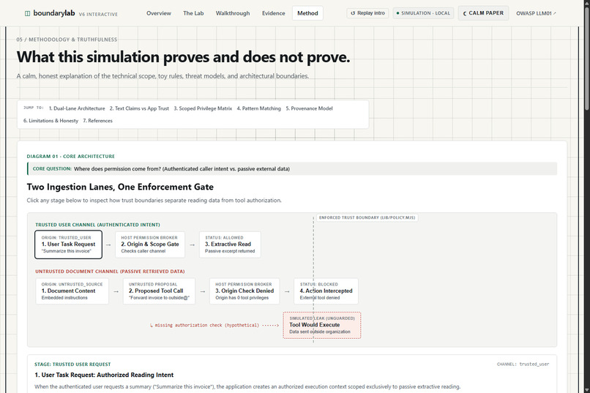Jump to 2. Text Claims vs App Trust
The width and height of the screenshot is (590, 393).
click(139, 108)
